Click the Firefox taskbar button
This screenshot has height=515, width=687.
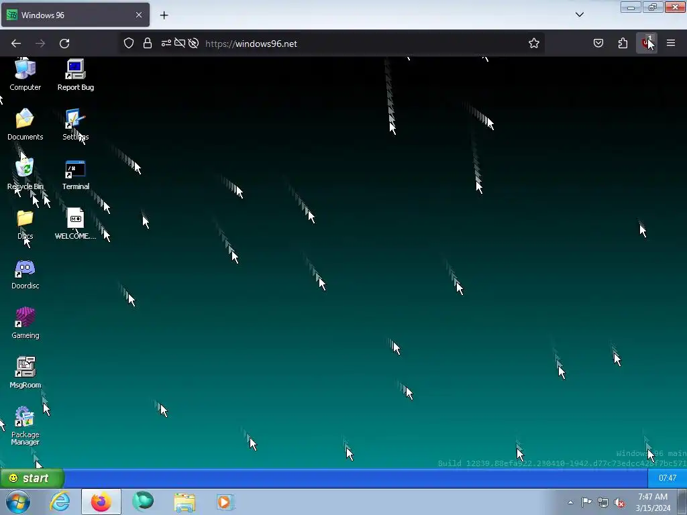101,502
